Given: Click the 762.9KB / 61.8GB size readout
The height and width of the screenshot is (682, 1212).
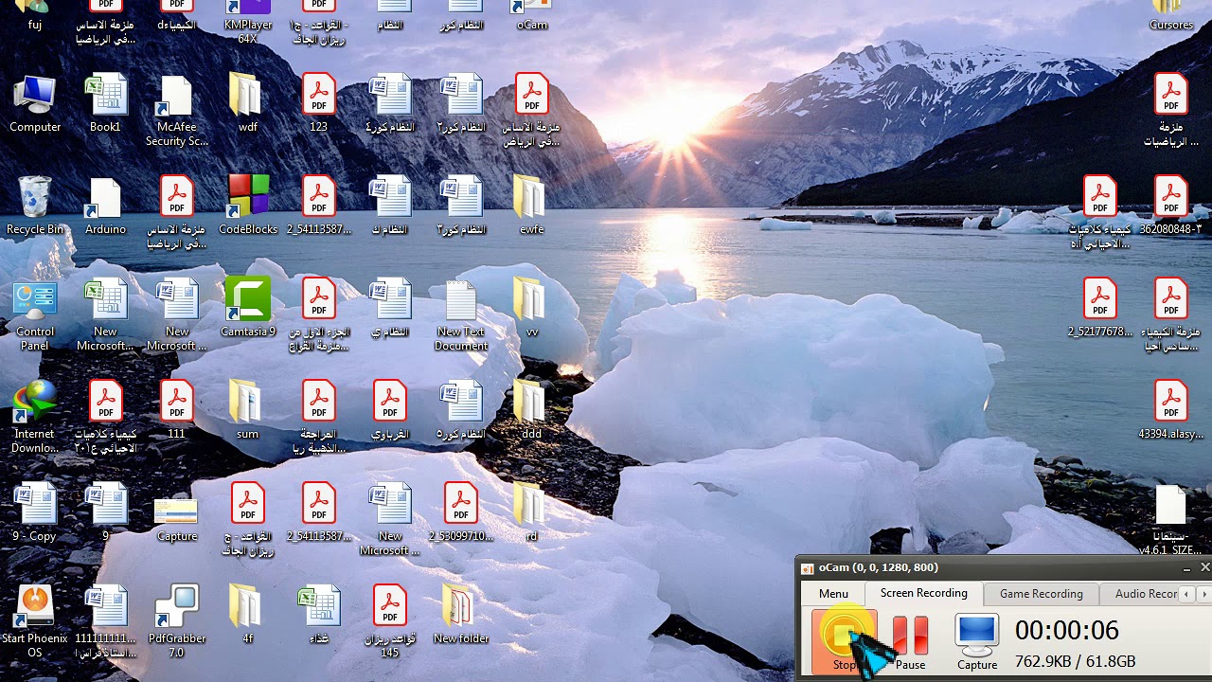Looking at the screenshot, I should click(1075, 661).
